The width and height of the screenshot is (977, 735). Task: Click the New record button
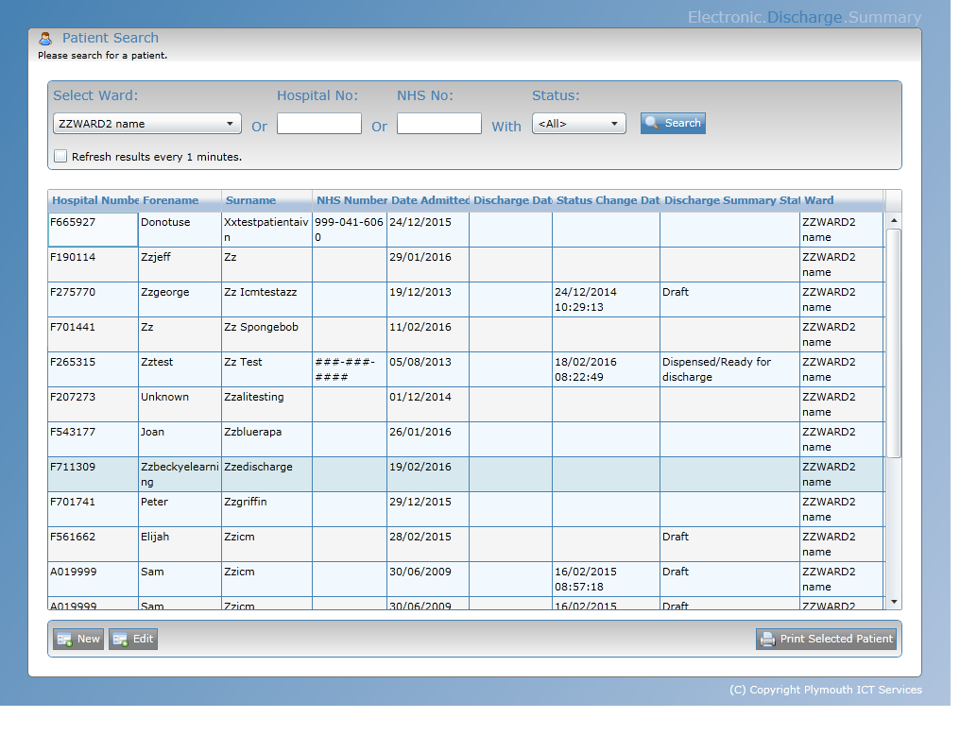click(77, 639)
